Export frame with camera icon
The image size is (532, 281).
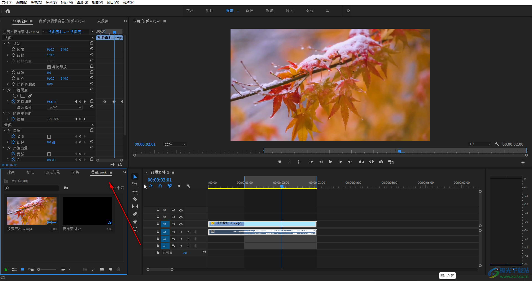[x=381, y=162]
